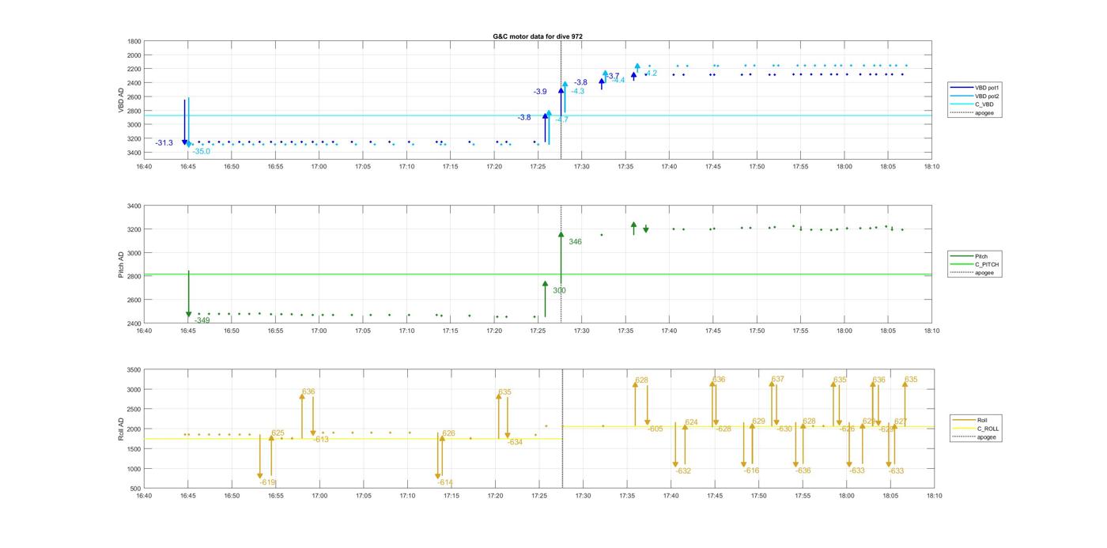Click the '-4.3' VBD data label
Viewport: 1107px width, 548px height.
(x=577, y=92)
